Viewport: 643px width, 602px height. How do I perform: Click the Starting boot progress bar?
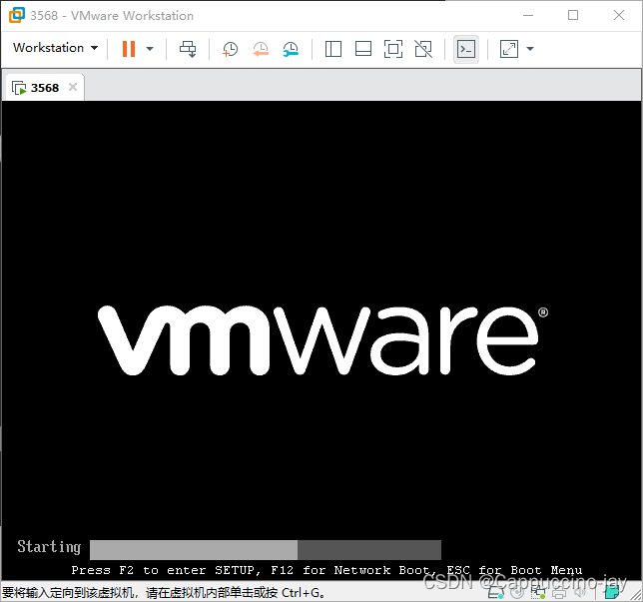point(266,549)
